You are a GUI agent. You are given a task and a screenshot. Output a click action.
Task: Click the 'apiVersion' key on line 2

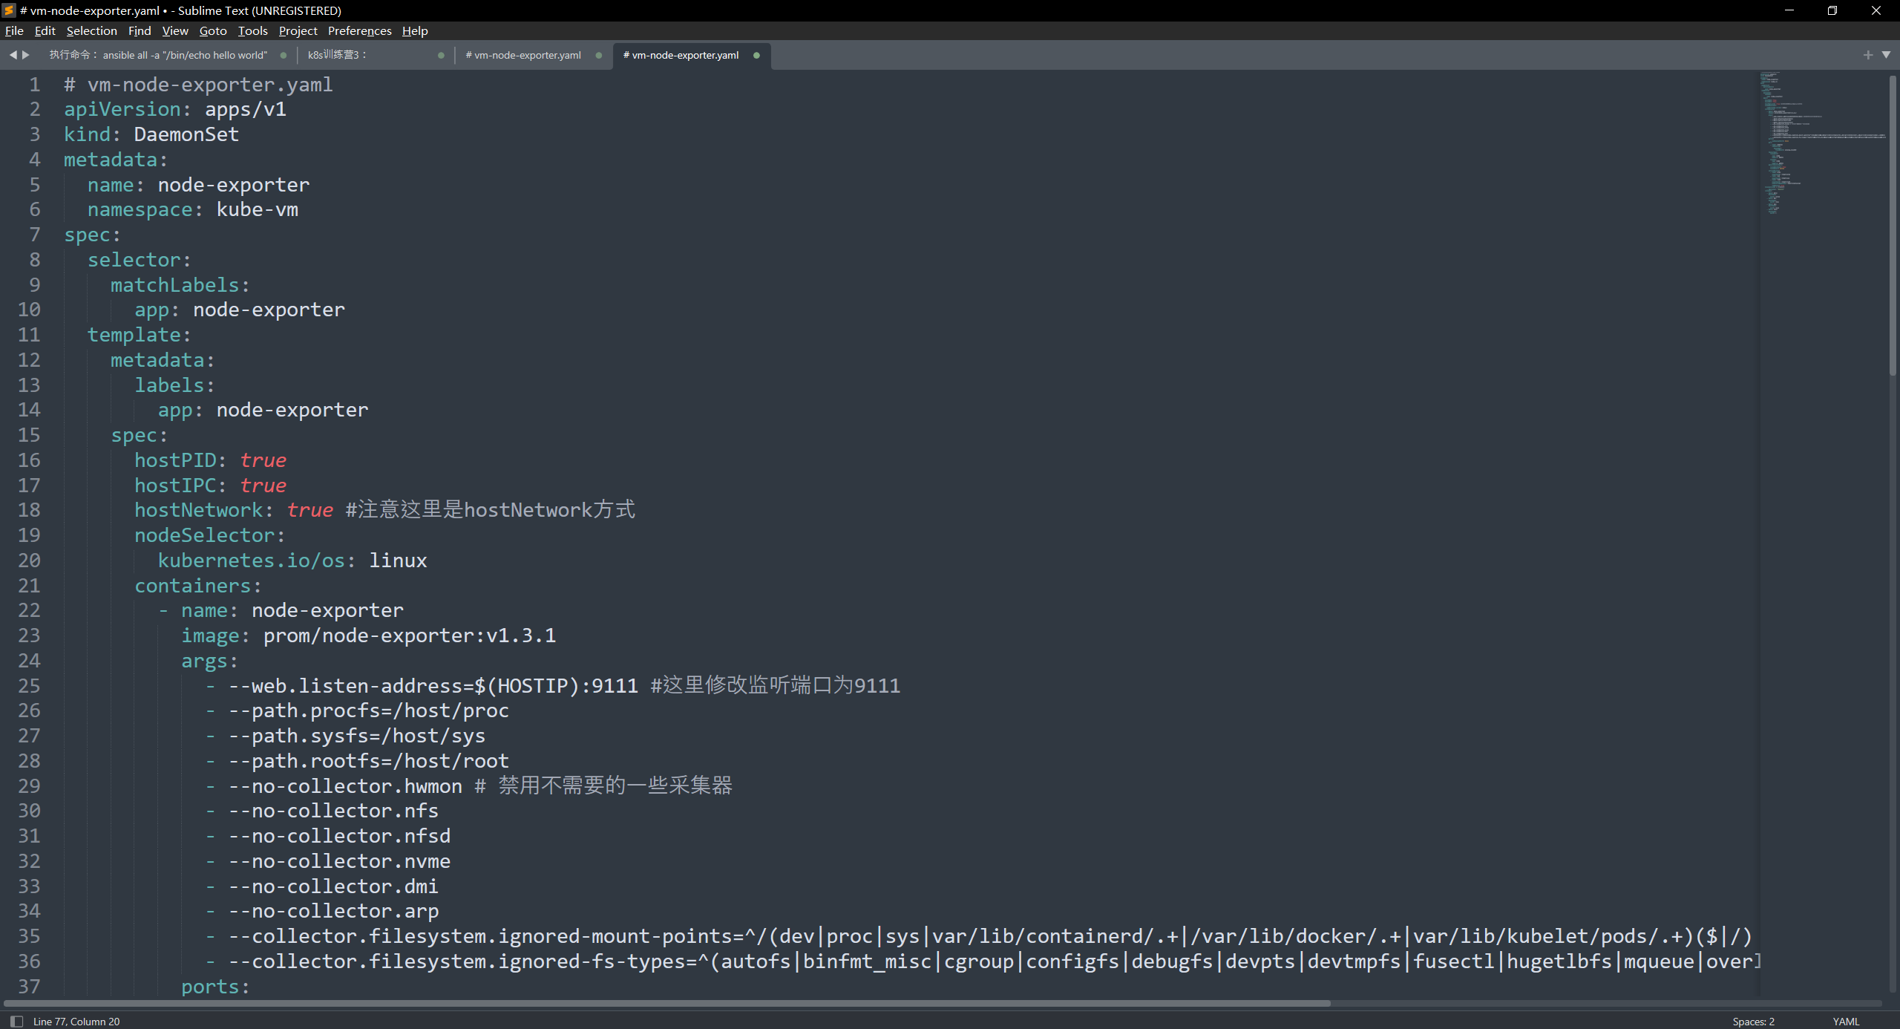pyautogui.click(x=122, y=109)
